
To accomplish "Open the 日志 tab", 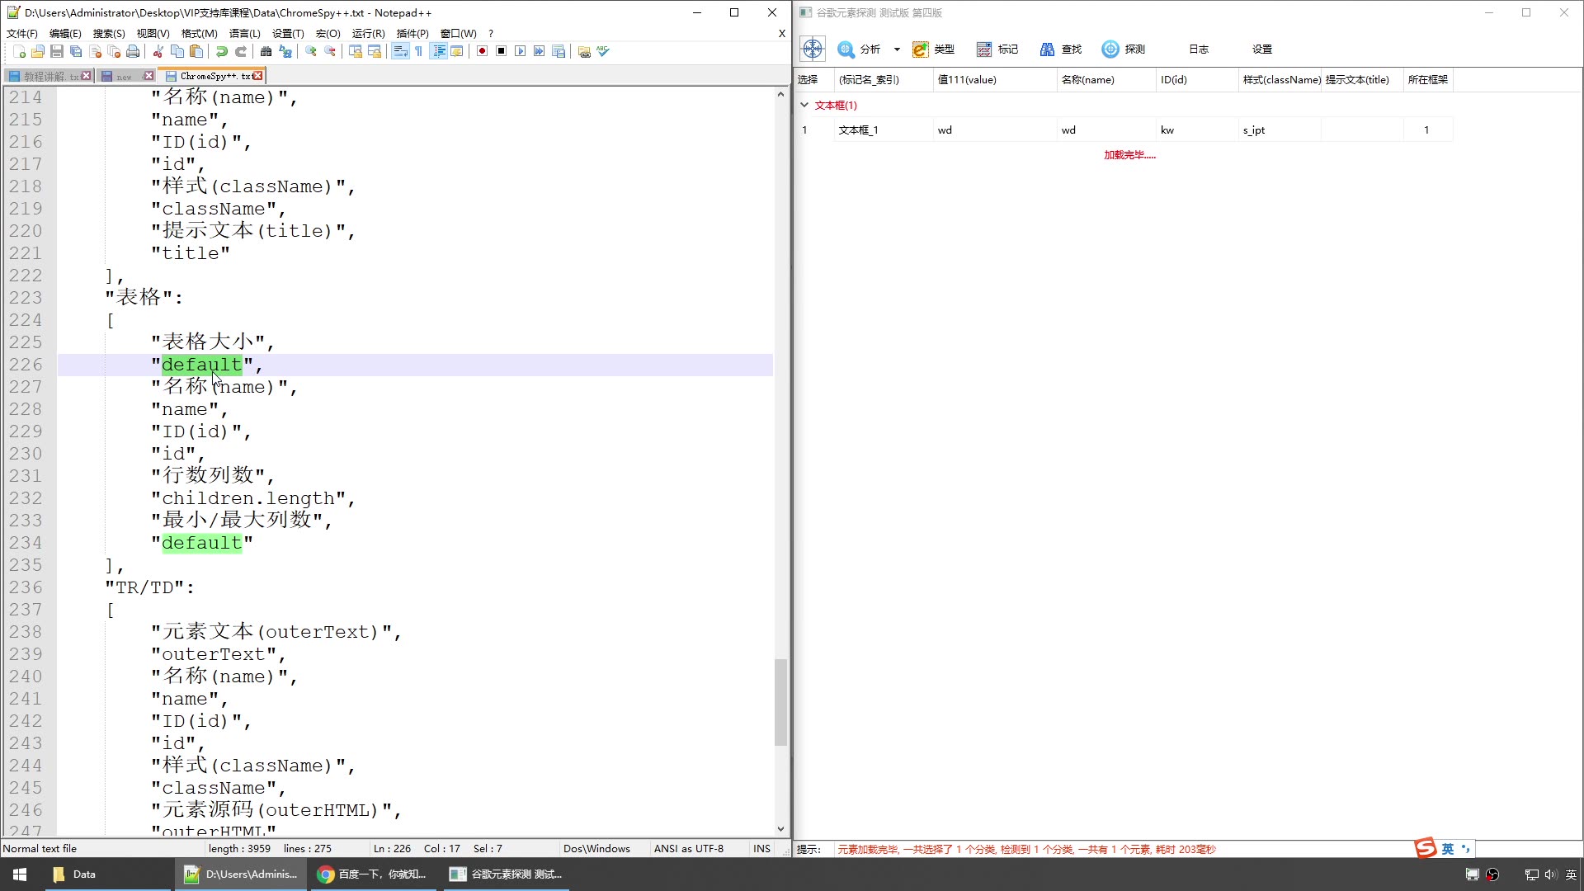I will pyautogui.click(x=1199, y=49).
